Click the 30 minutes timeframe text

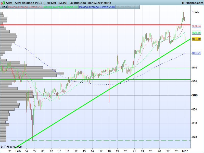click(x=78, y=3)
